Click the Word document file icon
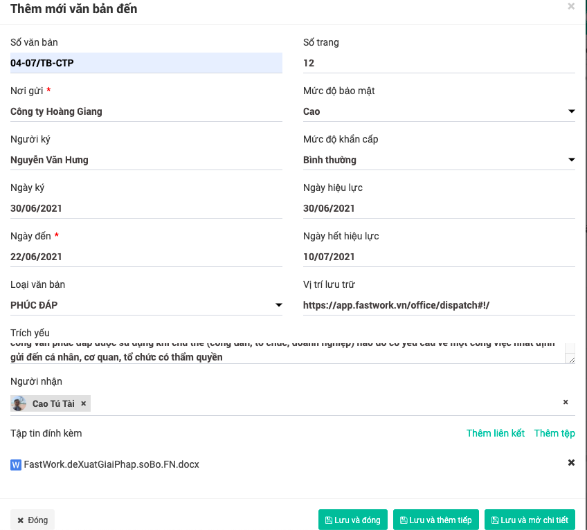 click(16, 465)
